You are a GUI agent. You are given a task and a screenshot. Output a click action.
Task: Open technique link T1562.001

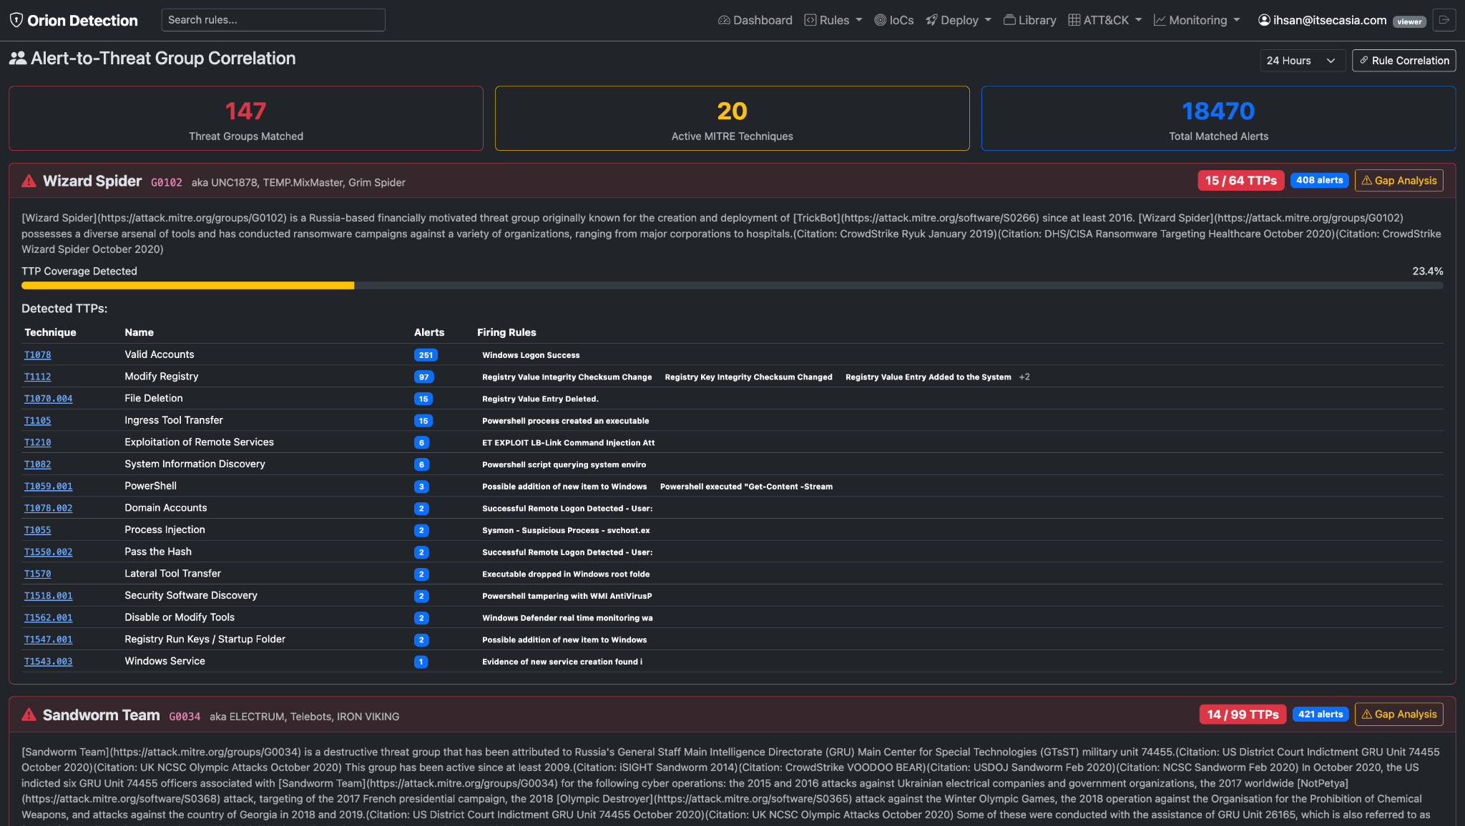pos(49,618)
